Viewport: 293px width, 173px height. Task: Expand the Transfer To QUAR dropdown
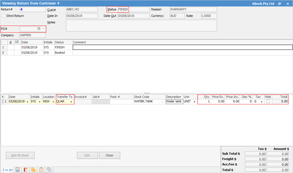[x=71, y=102]
